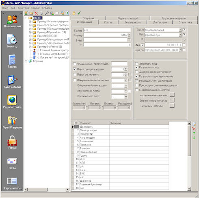The height and width of the screenshot is (198, 199).
Task: Switch to the Статистика tab
Action: [x=185, y=22]
